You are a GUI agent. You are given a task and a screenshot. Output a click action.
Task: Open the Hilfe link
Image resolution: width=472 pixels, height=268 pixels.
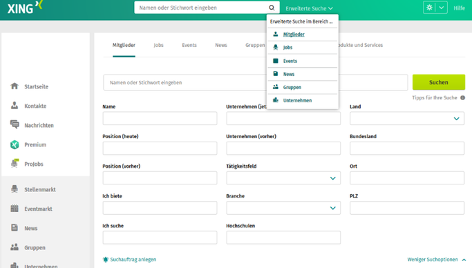click(x=459, y=8)
